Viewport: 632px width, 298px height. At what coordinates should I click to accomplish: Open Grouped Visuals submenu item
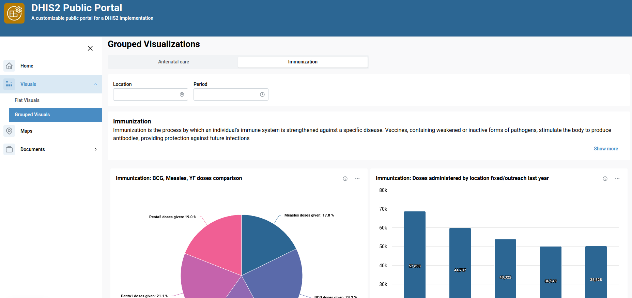coord(56,115)
